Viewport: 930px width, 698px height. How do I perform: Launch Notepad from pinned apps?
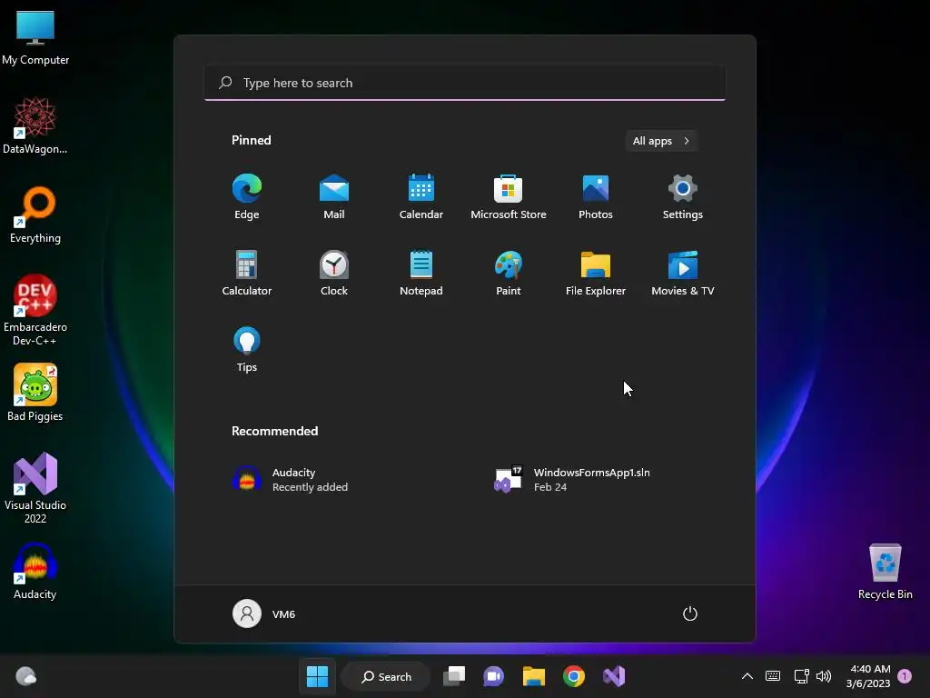[421, 273]
